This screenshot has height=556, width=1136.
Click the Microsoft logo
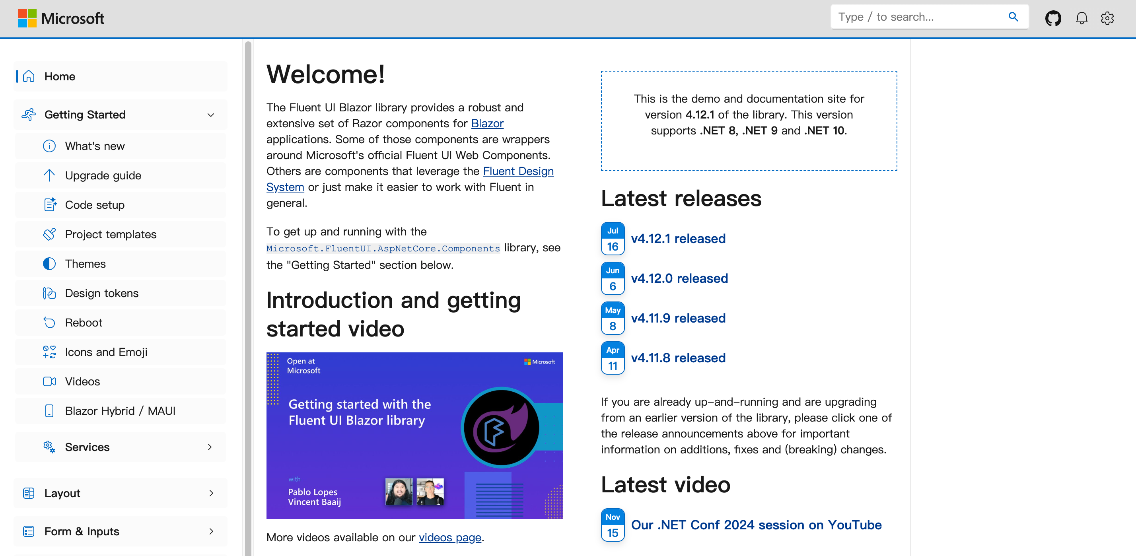pyautogui.click(x=61, y=19)
